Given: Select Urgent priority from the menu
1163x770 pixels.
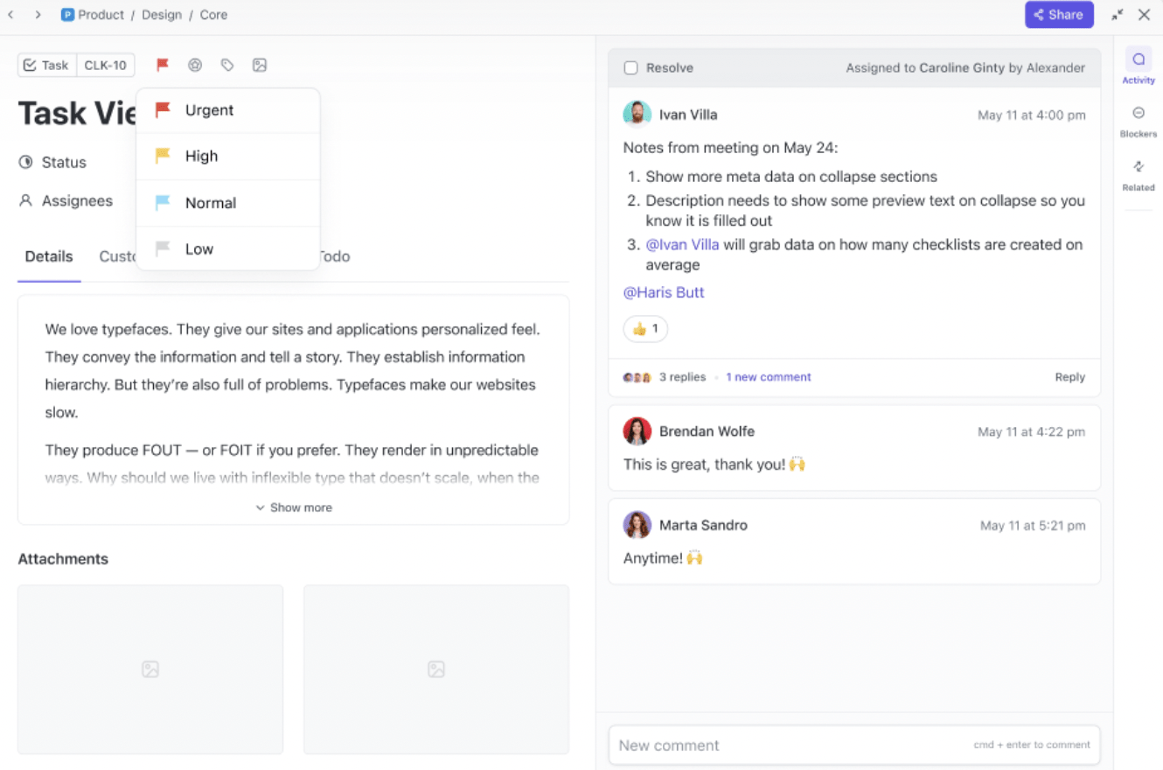Looking at the screenshot, I should pos(209,110).
